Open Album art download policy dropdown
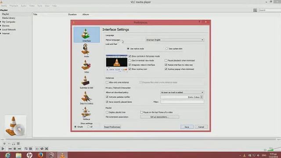Viewport: 281px width, 158px height. pos(182,93)
